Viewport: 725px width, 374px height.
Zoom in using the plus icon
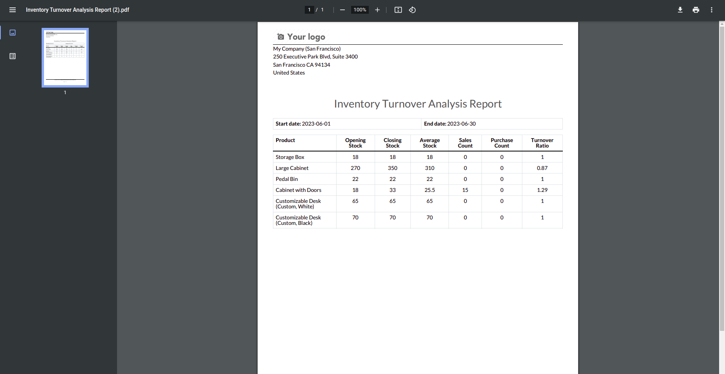[377, 10]
